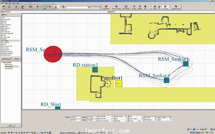Click the Localize to Point icon
The height and width of the screenshot is (134, 215).
(176, 7)
